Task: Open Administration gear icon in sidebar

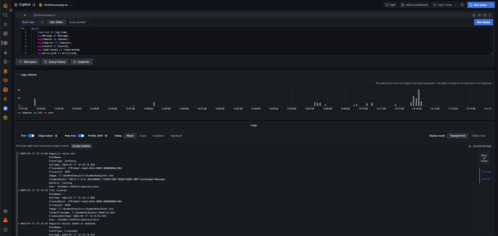Action: tap(5, 211)
